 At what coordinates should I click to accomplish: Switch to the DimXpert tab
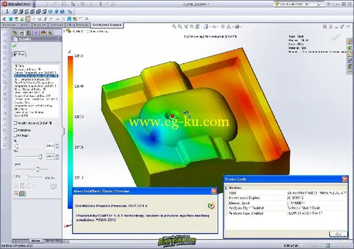(x=57, y=25)
